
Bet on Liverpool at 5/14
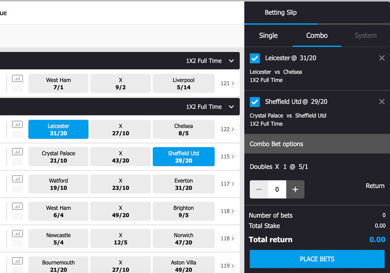tap(184, 83)
